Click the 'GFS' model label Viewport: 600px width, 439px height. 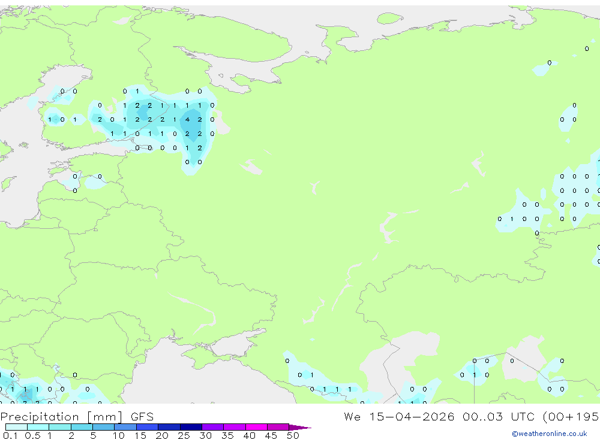[x=142, y=417]
